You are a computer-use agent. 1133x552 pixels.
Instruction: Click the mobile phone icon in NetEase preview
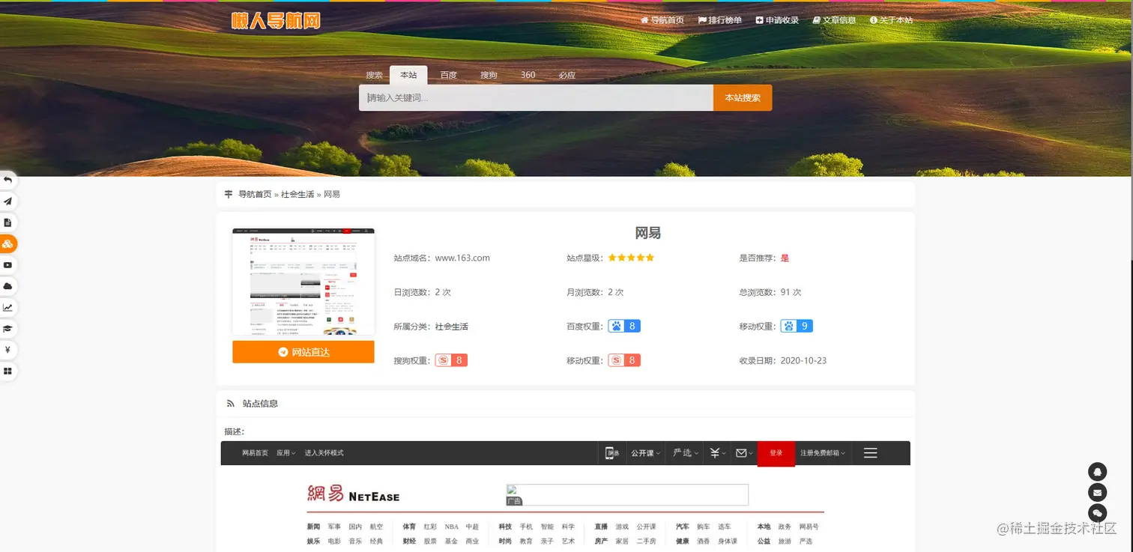pos(613,453)
